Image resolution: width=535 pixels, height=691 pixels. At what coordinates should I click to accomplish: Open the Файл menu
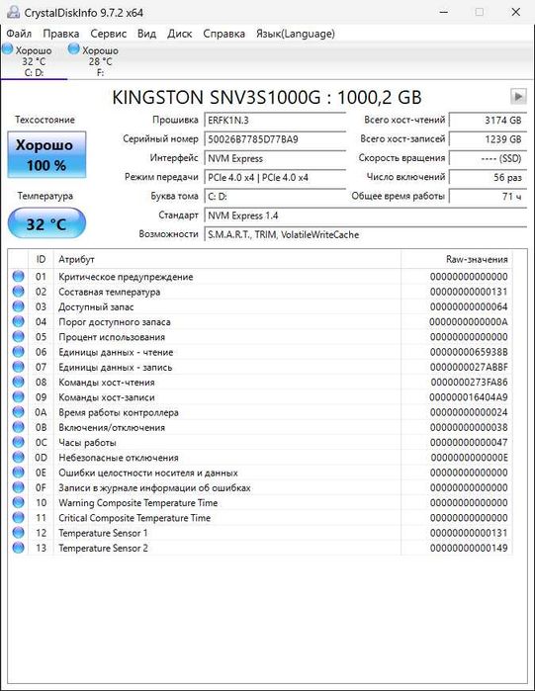click(19, 34)
